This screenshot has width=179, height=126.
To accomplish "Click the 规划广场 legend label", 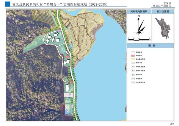I will tap(139, 63).
